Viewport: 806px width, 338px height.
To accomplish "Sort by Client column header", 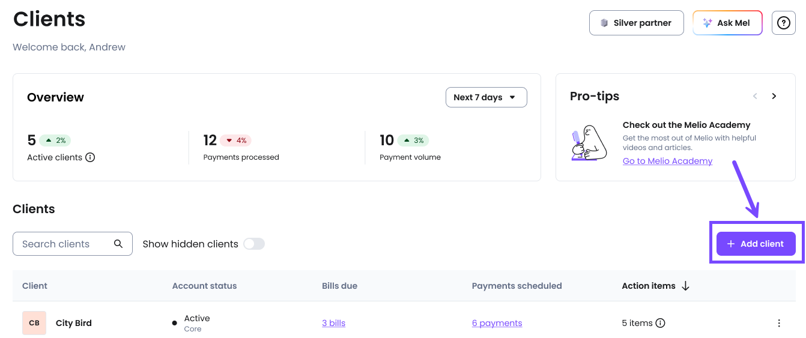I will (x=35, y=286).
